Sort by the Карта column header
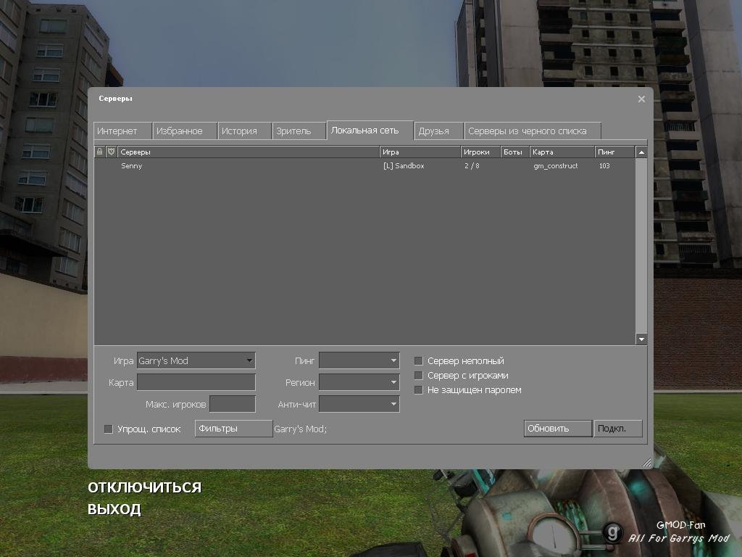The width and height of the screenshot is (742, 557). [562, 152]
